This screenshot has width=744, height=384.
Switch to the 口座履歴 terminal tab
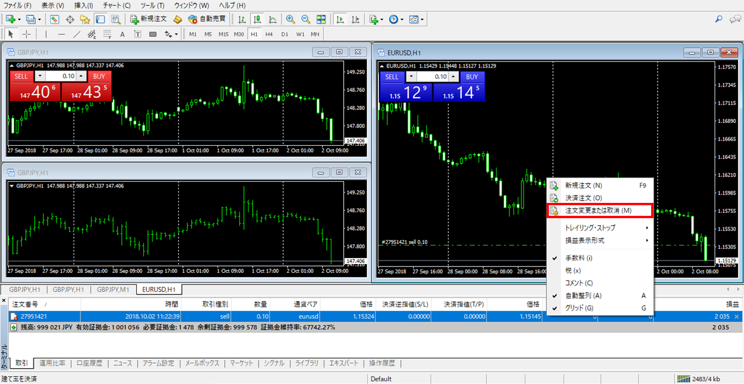click(89, 363)
